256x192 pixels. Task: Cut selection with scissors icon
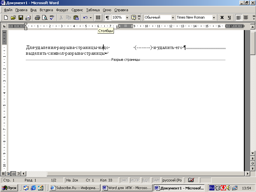click(61, 18)
